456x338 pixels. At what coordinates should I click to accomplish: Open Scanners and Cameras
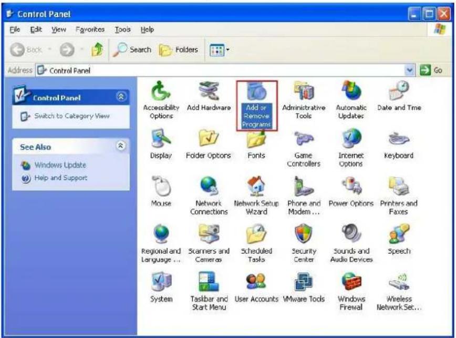point(209,243)
